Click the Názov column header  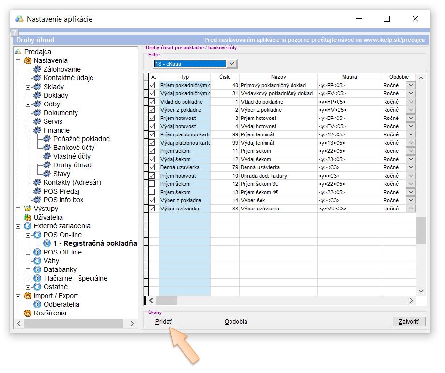pos(278,77)
